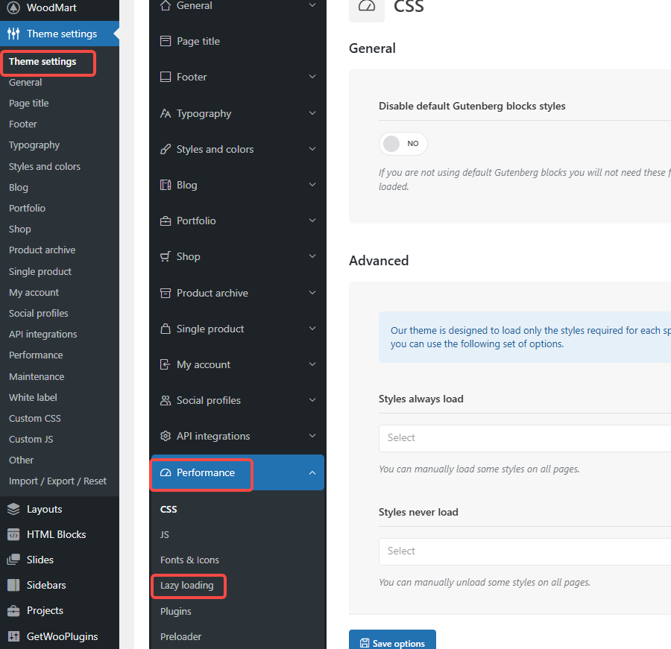Select the Portfolio briefcase icon
671x649 pixels.
click(164, 221)
